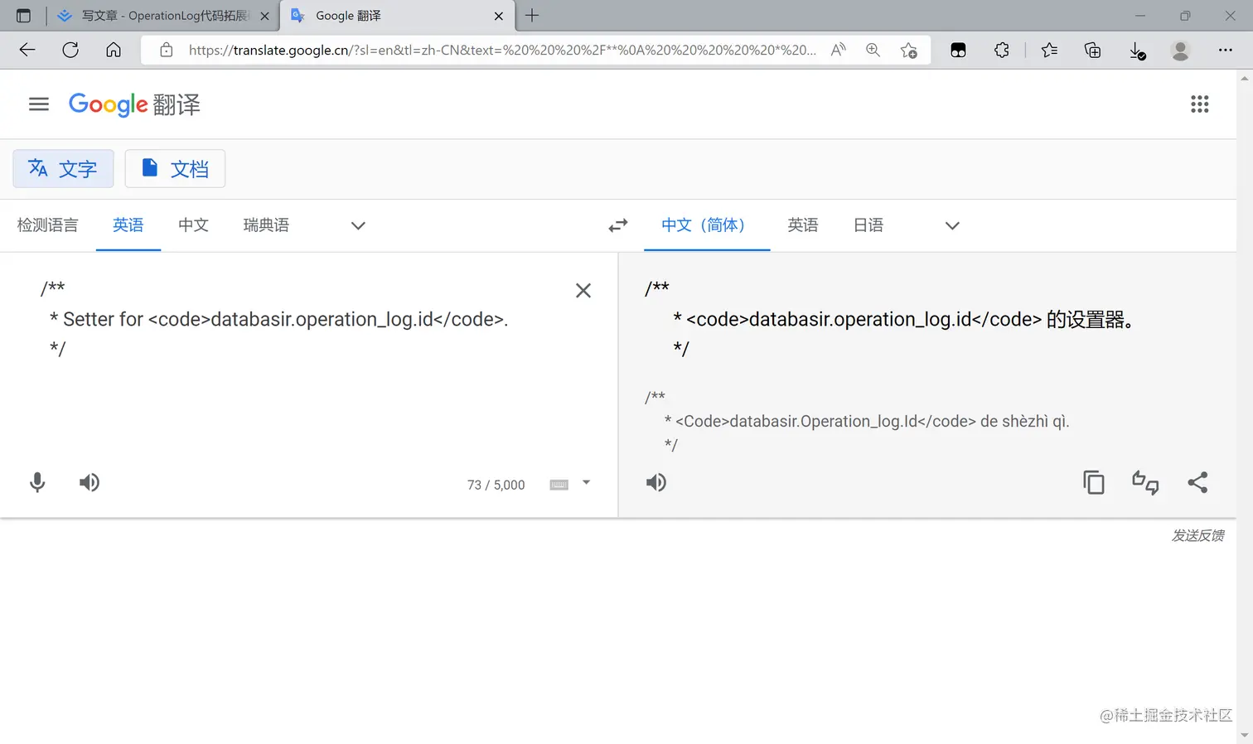Close the Google 翻译 tab
1253x744 pixels.
(x=499, y=16)
